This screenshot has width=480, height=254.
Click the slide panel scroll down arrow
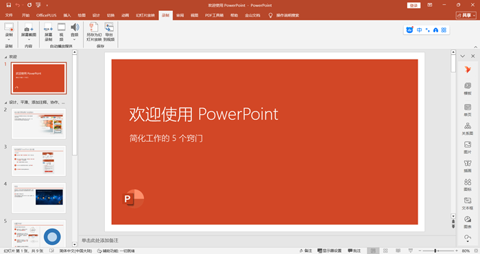coord(74,244)
